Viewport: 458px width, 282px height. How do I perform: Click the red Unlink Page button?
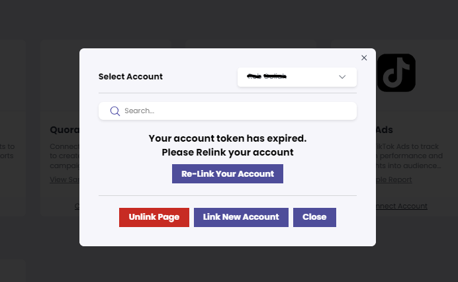point(154,217)
